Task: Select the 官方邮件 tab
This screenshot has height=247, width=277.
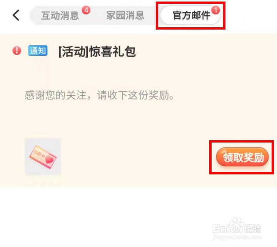Action: point(190,15)
